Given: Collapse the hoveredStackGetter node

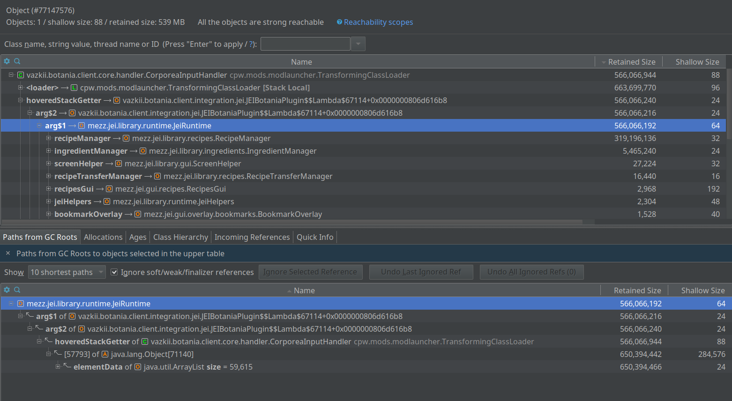Looking at the screenshot, I should (20, 100).
